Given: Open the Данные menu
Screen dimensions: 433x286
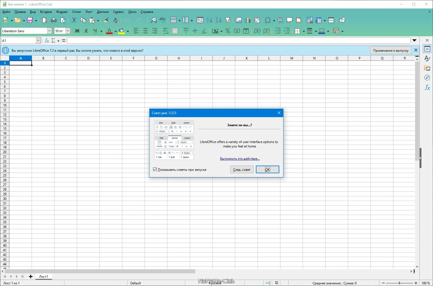Looking at the screenshot, I should pyautogui.click(x=103, y=12).
